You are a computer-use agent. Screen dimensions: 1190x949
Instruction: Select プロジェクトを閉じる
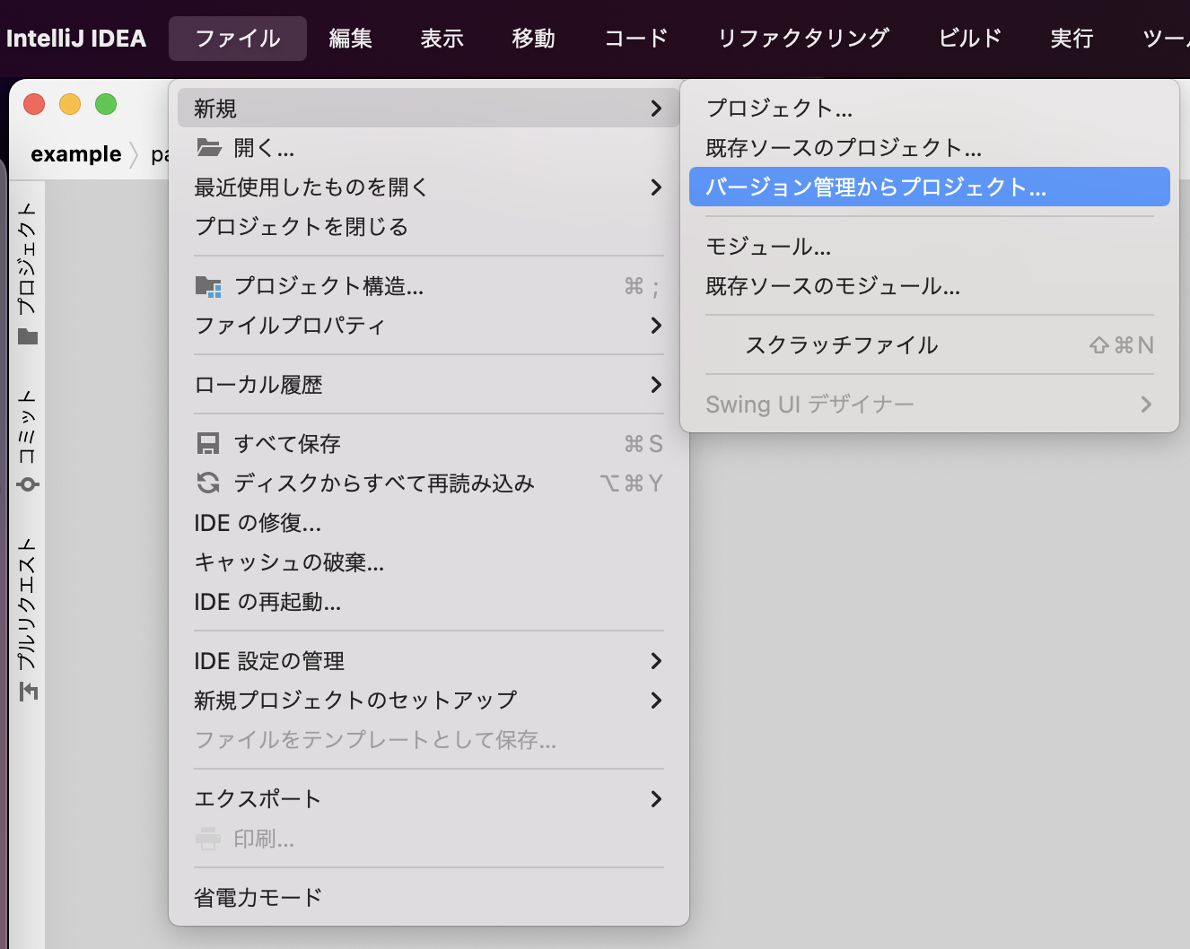[x=429, y=227]
